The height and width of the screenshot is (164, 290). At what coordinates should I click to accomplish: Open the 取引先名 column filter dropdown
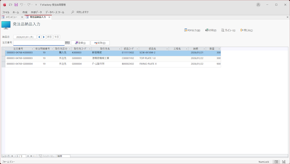pyautogui.click(x=120, y=49)
